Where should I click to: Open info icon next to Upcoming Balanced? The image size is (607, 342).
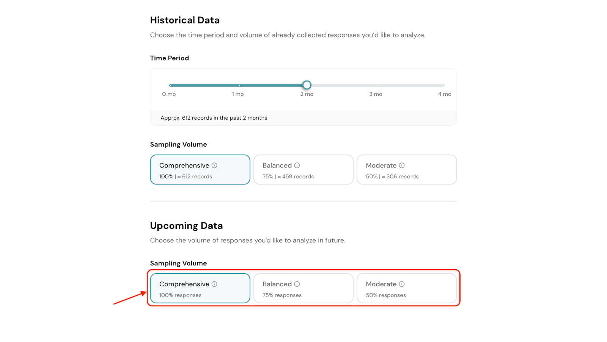(297, 284)
